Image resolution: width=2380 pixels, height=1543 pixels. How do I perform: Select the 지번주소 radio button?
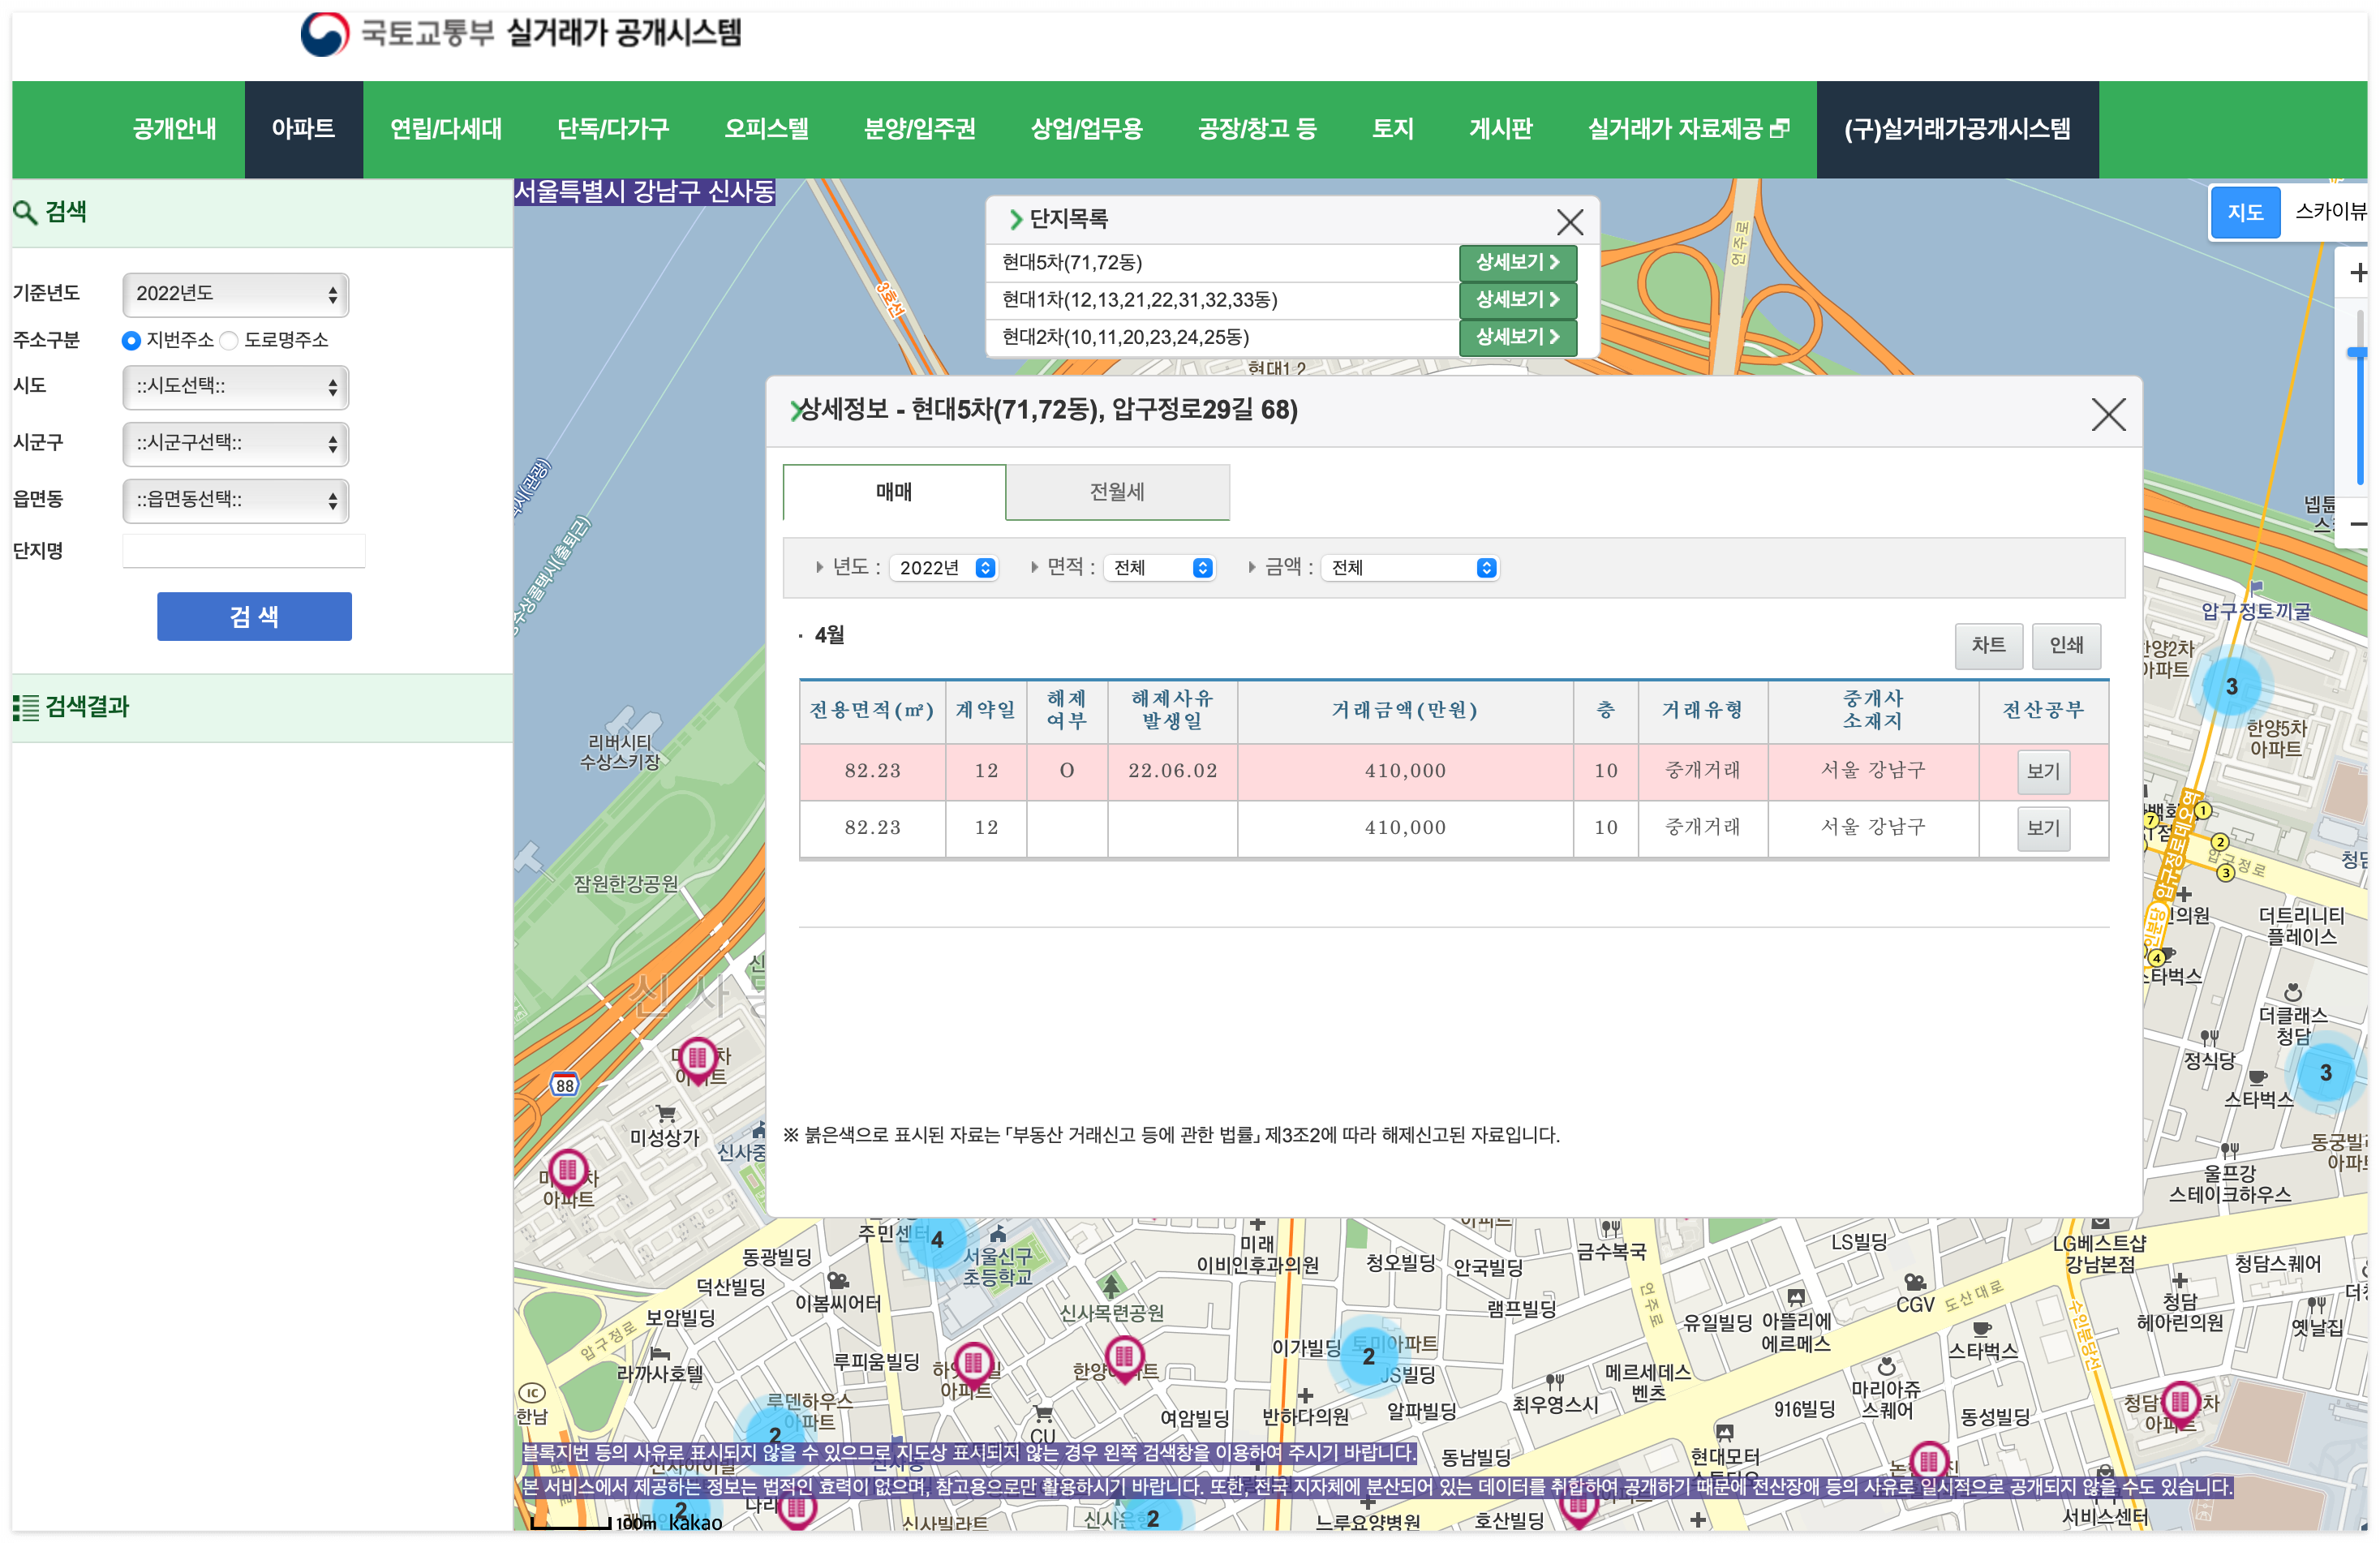[131, 341]
